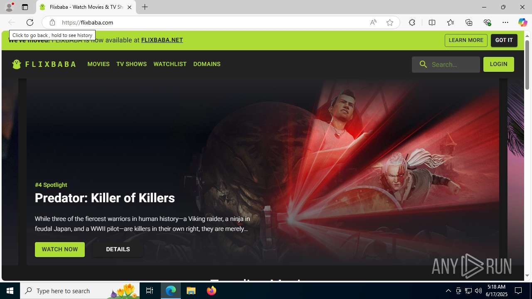Viewport: 532px width, 299px height.
Task: Open Browser essentials icon
Action: [x=487, y=22]
